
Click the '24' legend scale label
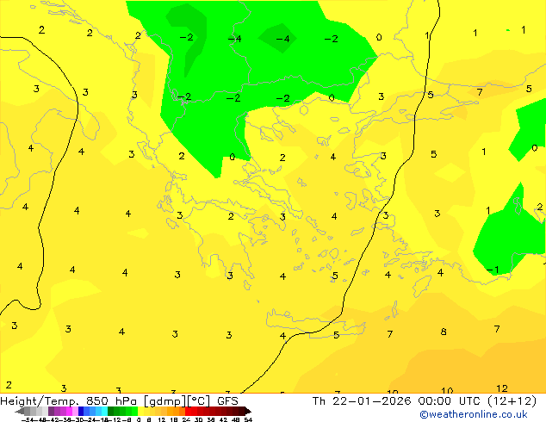pyautogui.click(x=186, y=419)
